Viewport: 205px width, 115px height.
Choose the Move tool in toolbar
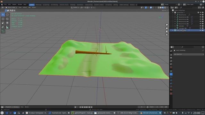pos(3,19)
